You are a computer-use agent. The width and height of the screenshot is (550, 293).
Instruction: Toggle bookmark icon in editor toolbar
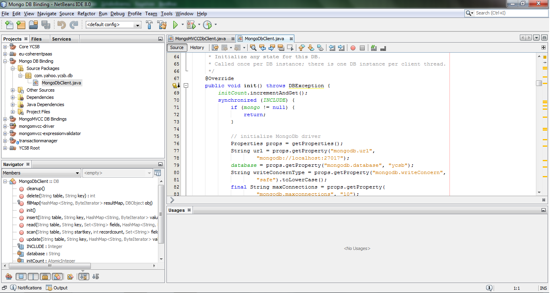point(320,48)
